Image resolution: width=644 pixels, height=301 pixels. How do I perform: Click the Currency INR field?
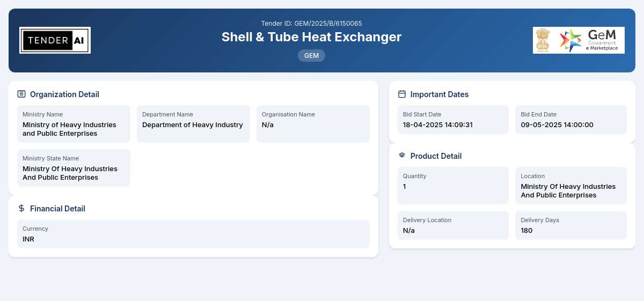click(x=193, y=234)
